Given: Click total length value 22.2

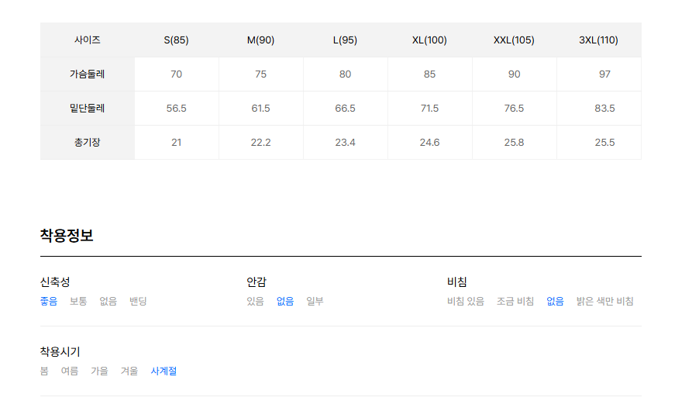Looking at the screenshot, I should pos(261,143).
